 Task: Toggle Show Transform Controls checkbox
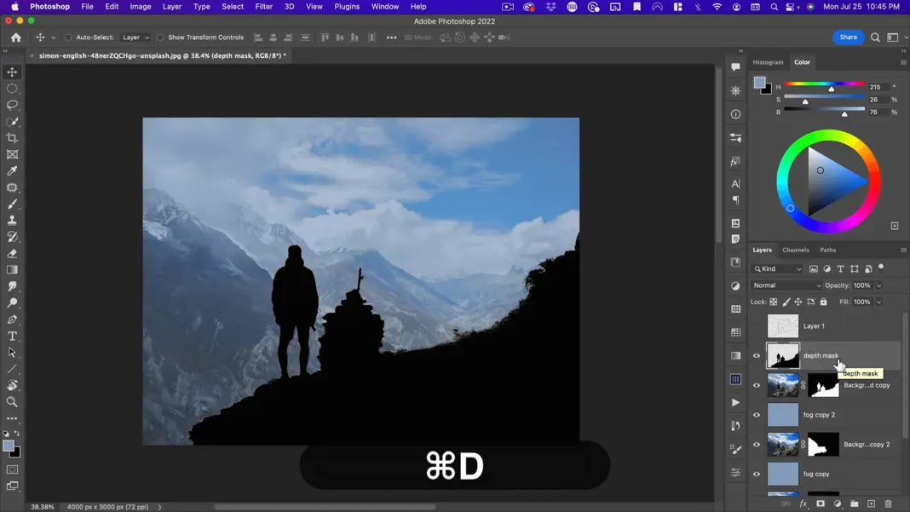point(160,37)
